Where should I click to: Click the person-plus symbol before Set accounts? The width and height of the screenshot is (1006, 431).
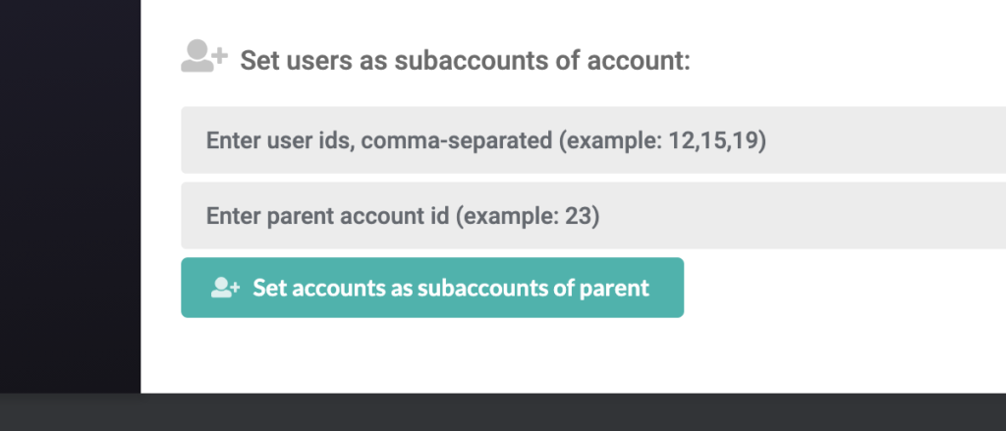[225, 288]
